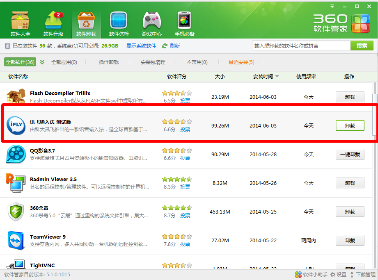Click 投票 link for 360杀毒
378x280 pixels.
[185, 215]
